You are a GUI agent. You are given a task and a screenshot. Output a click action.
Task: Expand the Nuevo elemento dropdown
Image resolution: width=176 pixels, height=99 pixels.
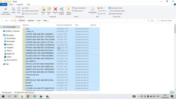79,8
